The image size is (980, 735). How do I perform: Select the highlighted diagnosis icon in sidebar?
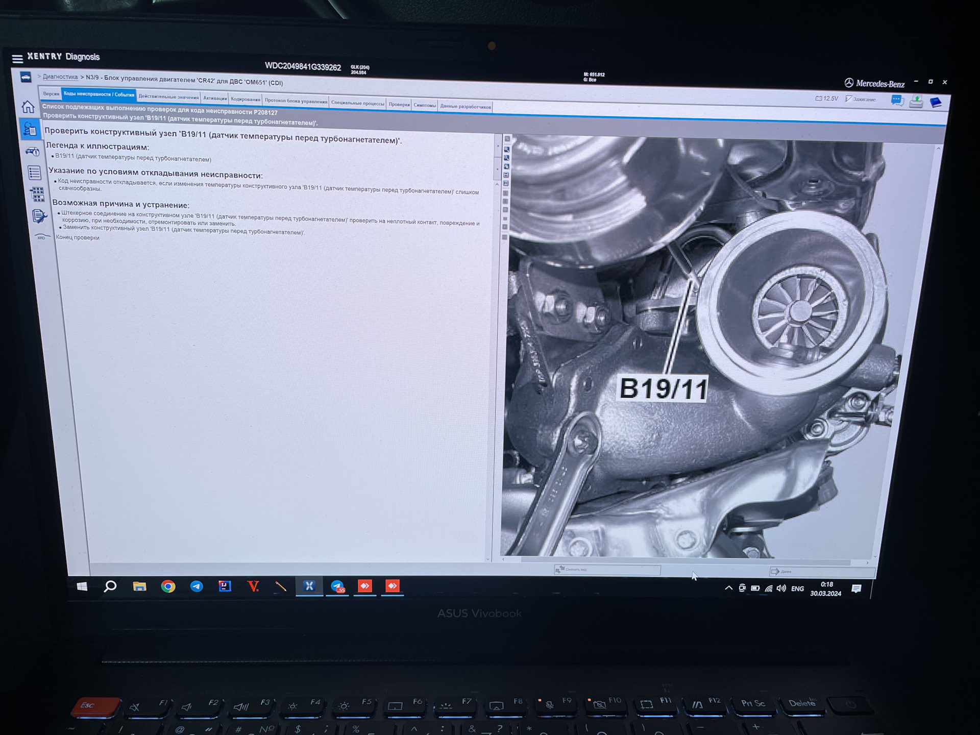coord(30,129)
